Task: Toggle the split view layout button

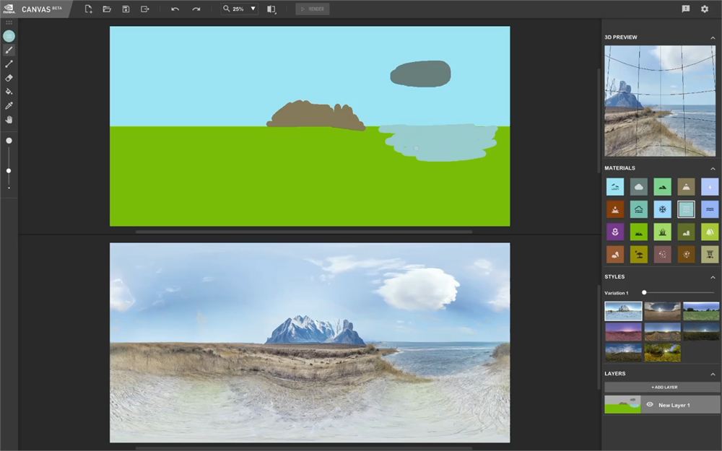Action: pyautogui.click(x=271, y=9)
